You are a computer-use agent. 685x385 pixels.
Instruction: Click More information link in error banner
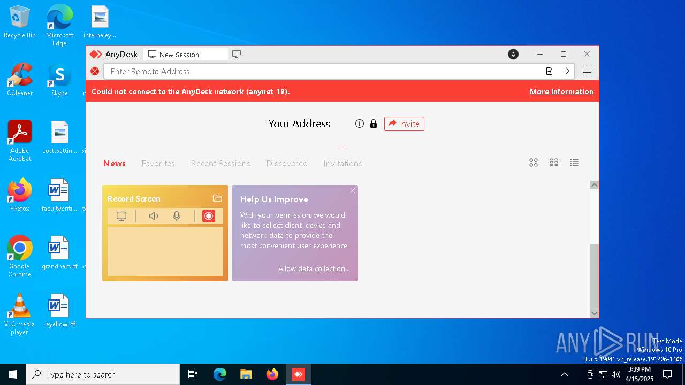561,91
